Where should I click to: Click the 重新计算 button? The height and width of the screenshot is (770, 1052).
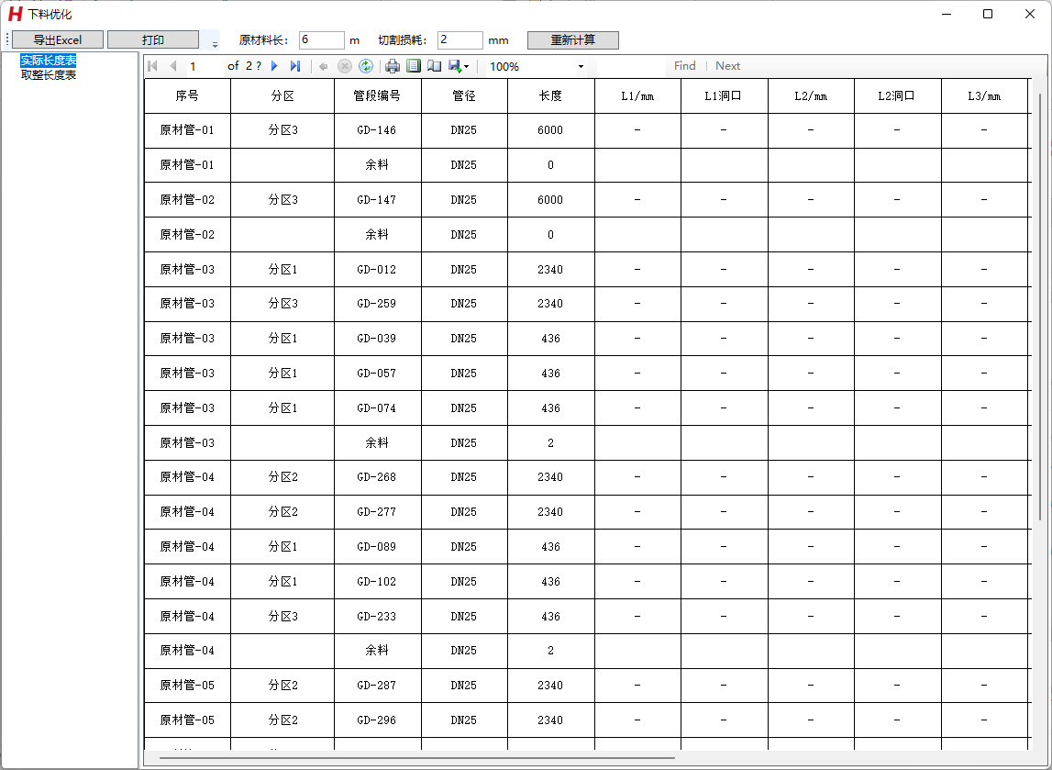(572, 40)
